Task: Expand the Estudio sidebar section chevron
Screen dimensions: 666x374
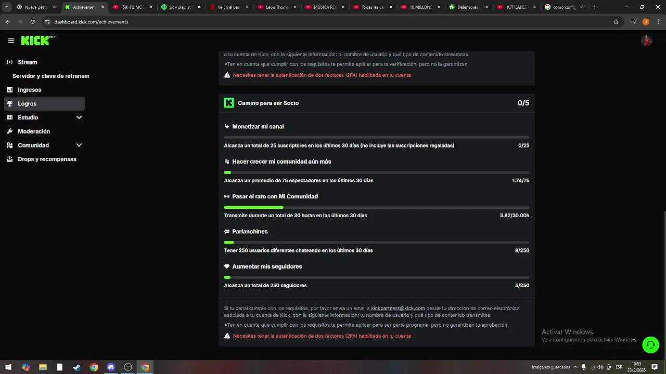Action: pos(79,117)
